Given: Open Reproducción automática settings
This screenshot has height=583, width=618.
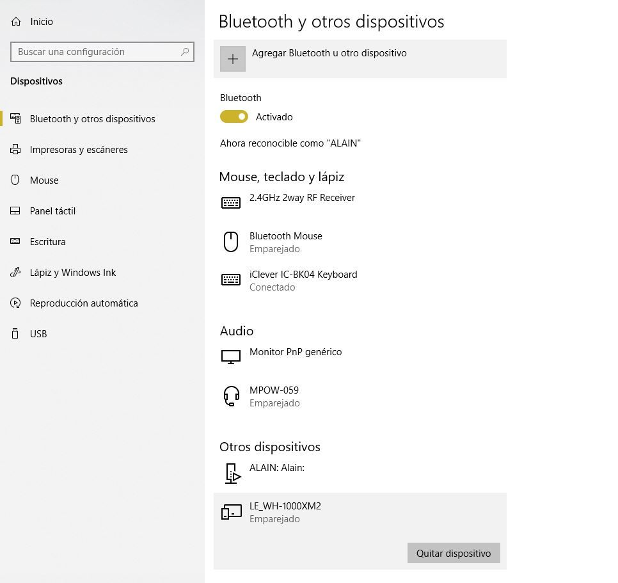Looking at the screenshot, I should [84, 303].
